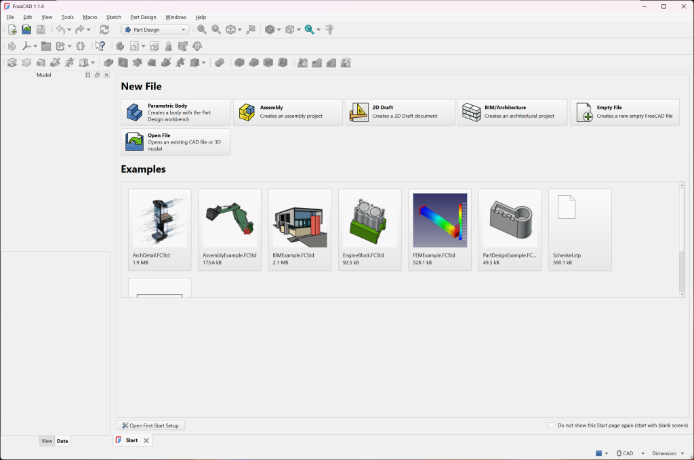Close the Model panel
The width and height of the screenshot is (694, 460).
tap(106, 75)
